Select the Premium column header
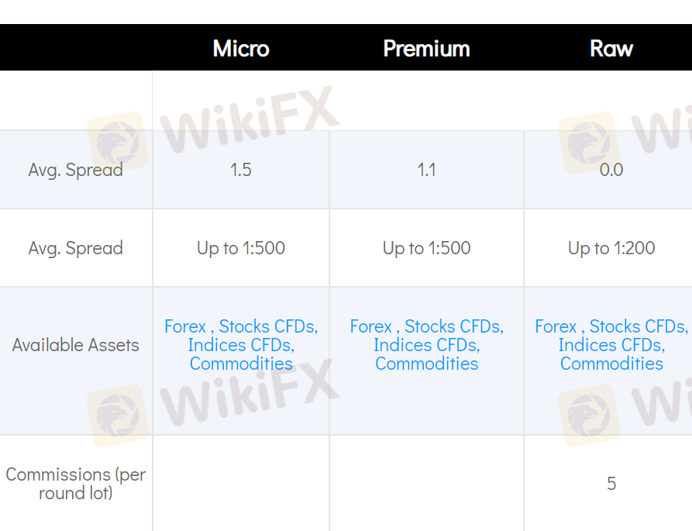The height and width of the screenshot is (531, 692). coord(426,48)
